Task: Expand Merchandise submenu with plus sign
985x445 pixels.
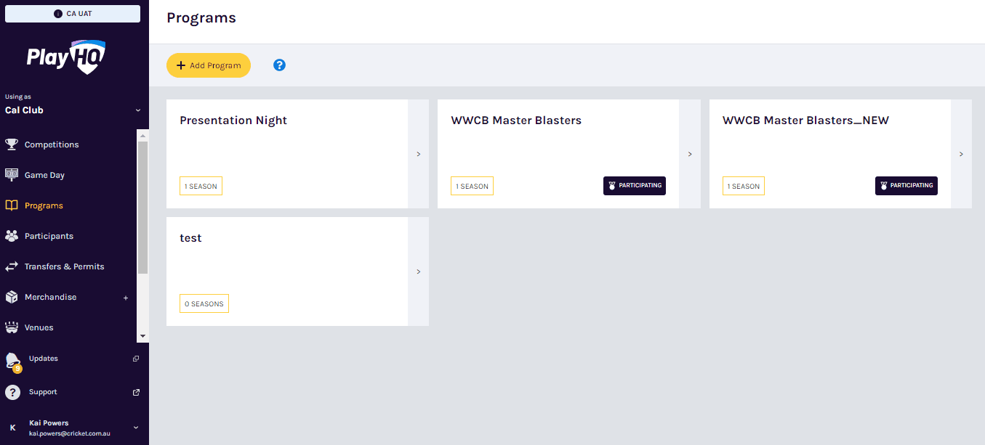Action: (x=126, y=298)
